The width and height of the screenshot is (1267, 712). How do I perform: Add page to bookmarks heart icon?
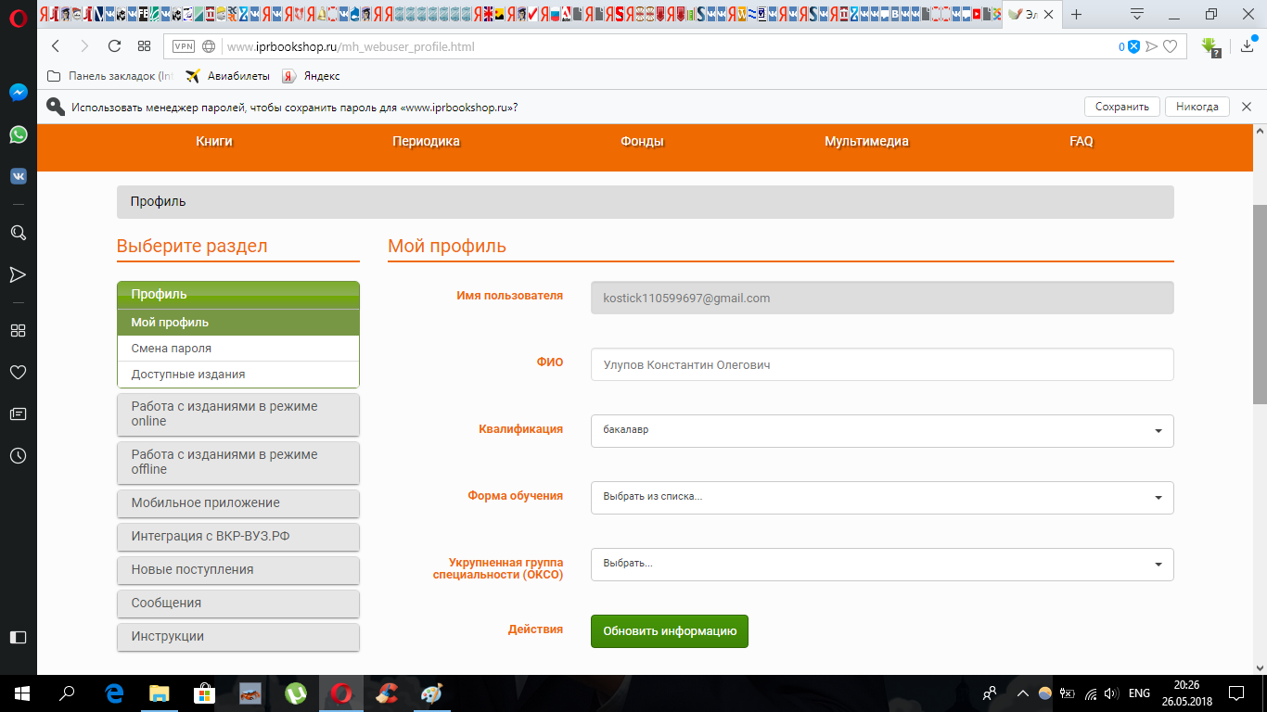pos(1171,46)
